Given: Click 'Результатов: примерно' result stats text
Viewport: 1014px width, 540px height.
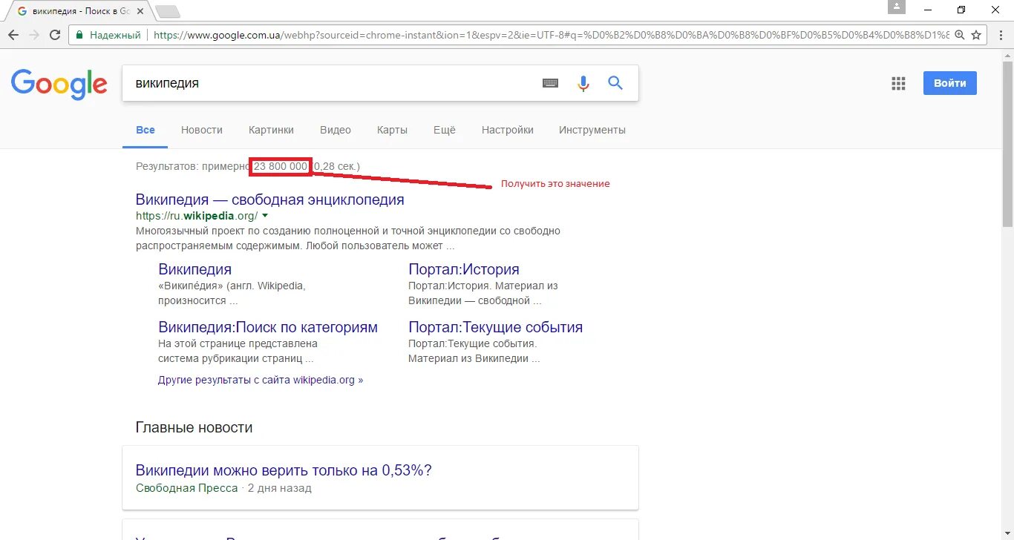Looking at the screenshot, I should (x=193, y=167).
